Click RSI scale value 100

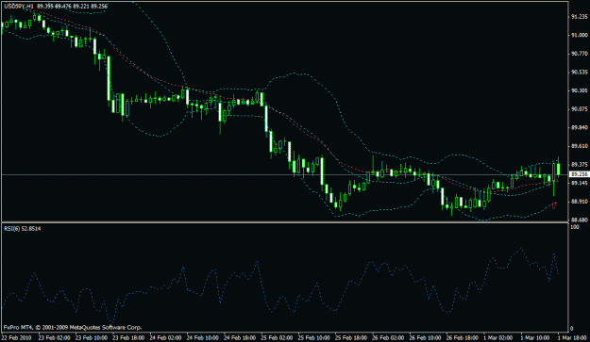pos(575,227)
